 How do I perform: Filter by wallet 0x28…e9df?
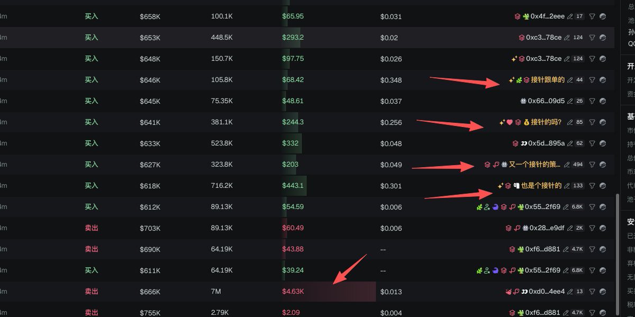pos(592,228)
